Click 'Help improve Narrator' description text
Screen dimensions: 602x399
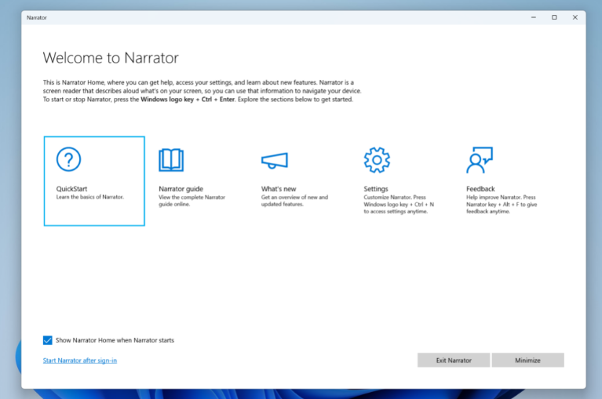[x=502, y=205]
